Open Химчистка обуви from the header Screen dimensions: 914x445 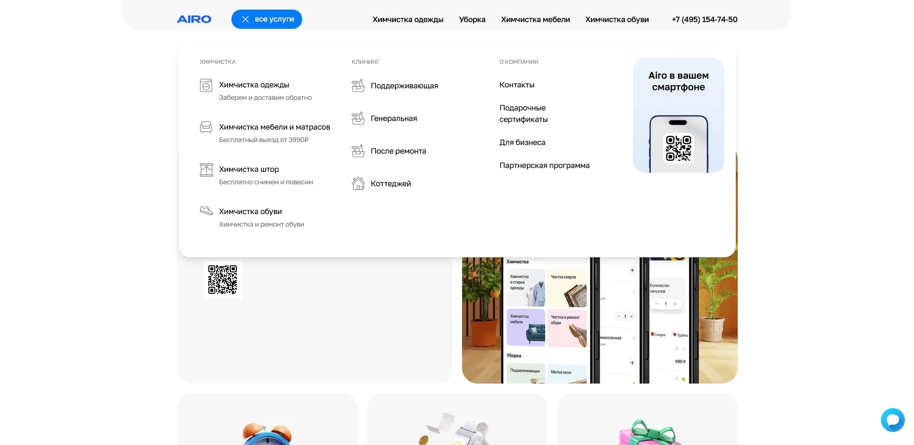click(617, 20)
